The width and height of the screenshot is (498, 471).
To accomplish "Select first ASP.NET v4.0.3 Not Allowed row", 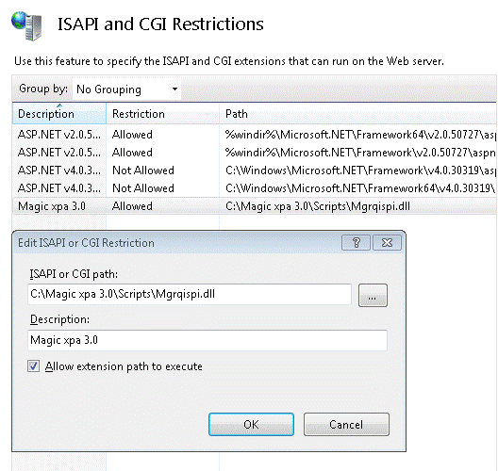I will [255, 171].
